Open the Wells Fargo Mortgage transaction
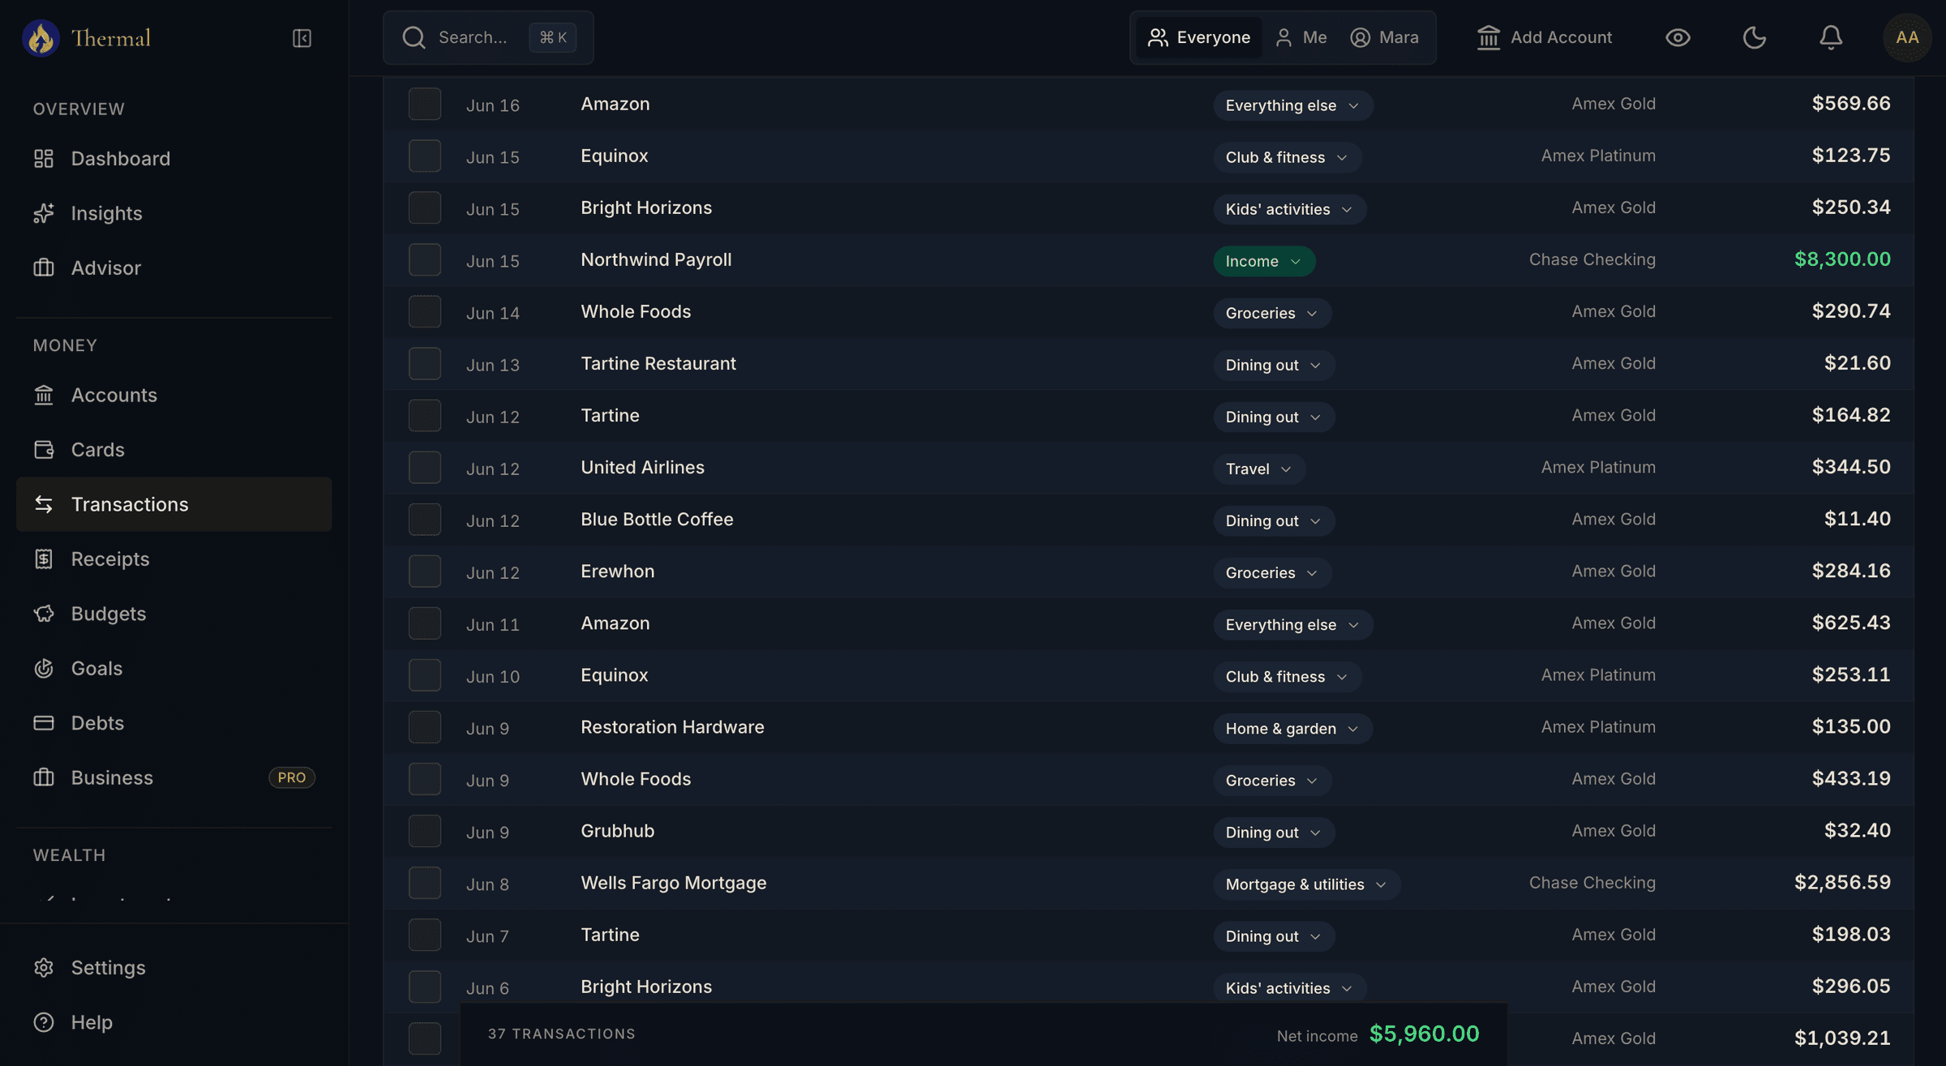Image resolution: width=1946 pixels, height=1066 pixels. [x=673, y=883]
